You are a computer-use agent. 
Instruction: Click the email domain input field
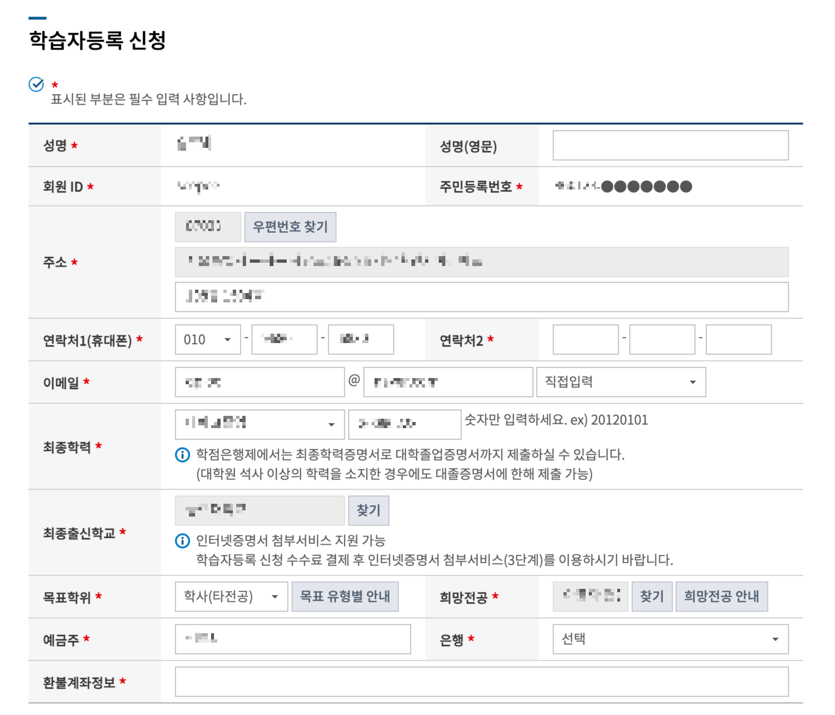[448, 382]
